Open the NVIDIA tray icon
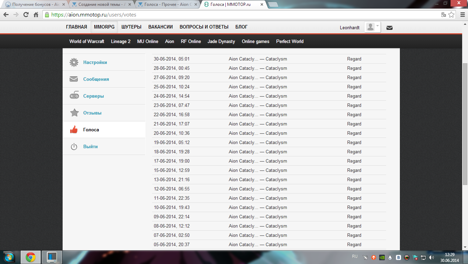468x264 pixels. 382,257
